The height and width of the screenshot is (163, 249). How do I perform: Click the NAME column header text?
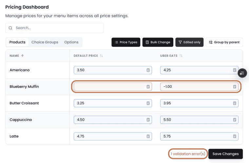click(14, 56)
